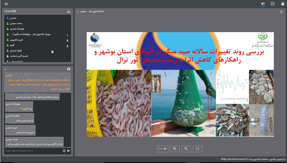Open the emoji picker in chat

pos(64,151)
